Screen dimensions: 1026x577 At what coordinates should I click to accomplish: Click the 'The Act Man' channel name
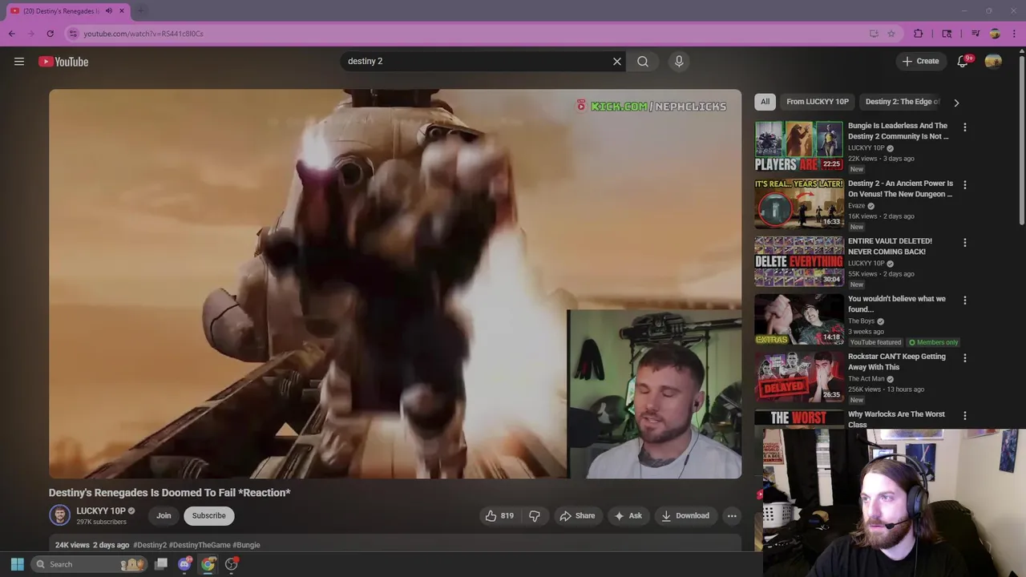point(866,379)
